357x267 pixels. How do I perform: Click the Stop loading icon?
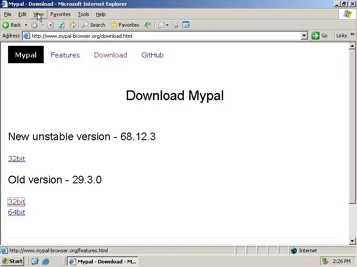tap(50, 25)
